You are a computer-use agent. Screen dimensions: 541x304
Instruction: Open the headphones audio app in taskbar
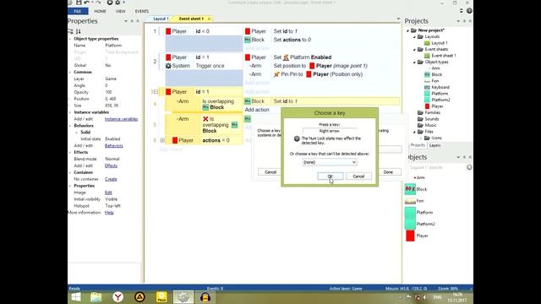pyautogui.click(x=205, y=297)
